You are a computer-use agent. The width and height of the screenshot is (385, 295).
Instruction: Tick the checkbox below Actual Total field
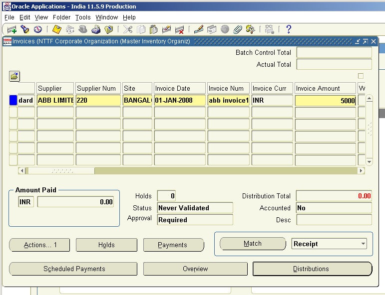pyautogui.click(x=361, y=76)
